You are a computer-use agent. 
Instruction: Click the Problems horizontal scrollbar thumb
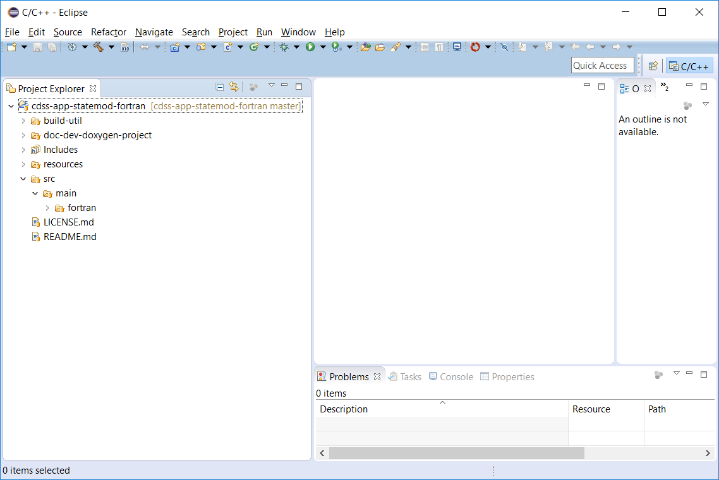[x=457, y=453]
